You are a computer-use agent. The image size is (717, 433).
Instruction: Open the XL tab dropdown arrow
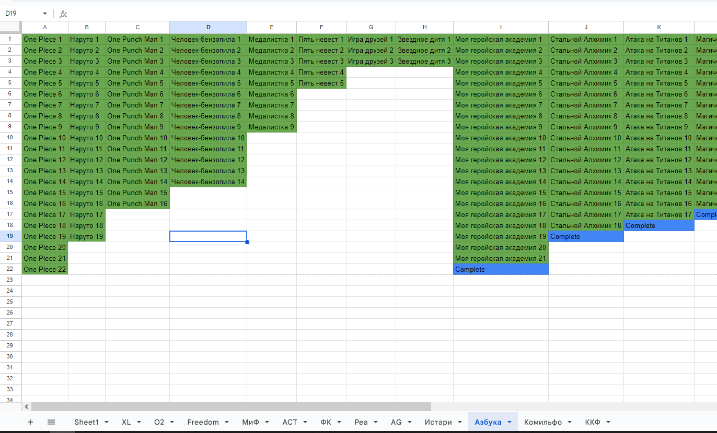coord(139,422)
